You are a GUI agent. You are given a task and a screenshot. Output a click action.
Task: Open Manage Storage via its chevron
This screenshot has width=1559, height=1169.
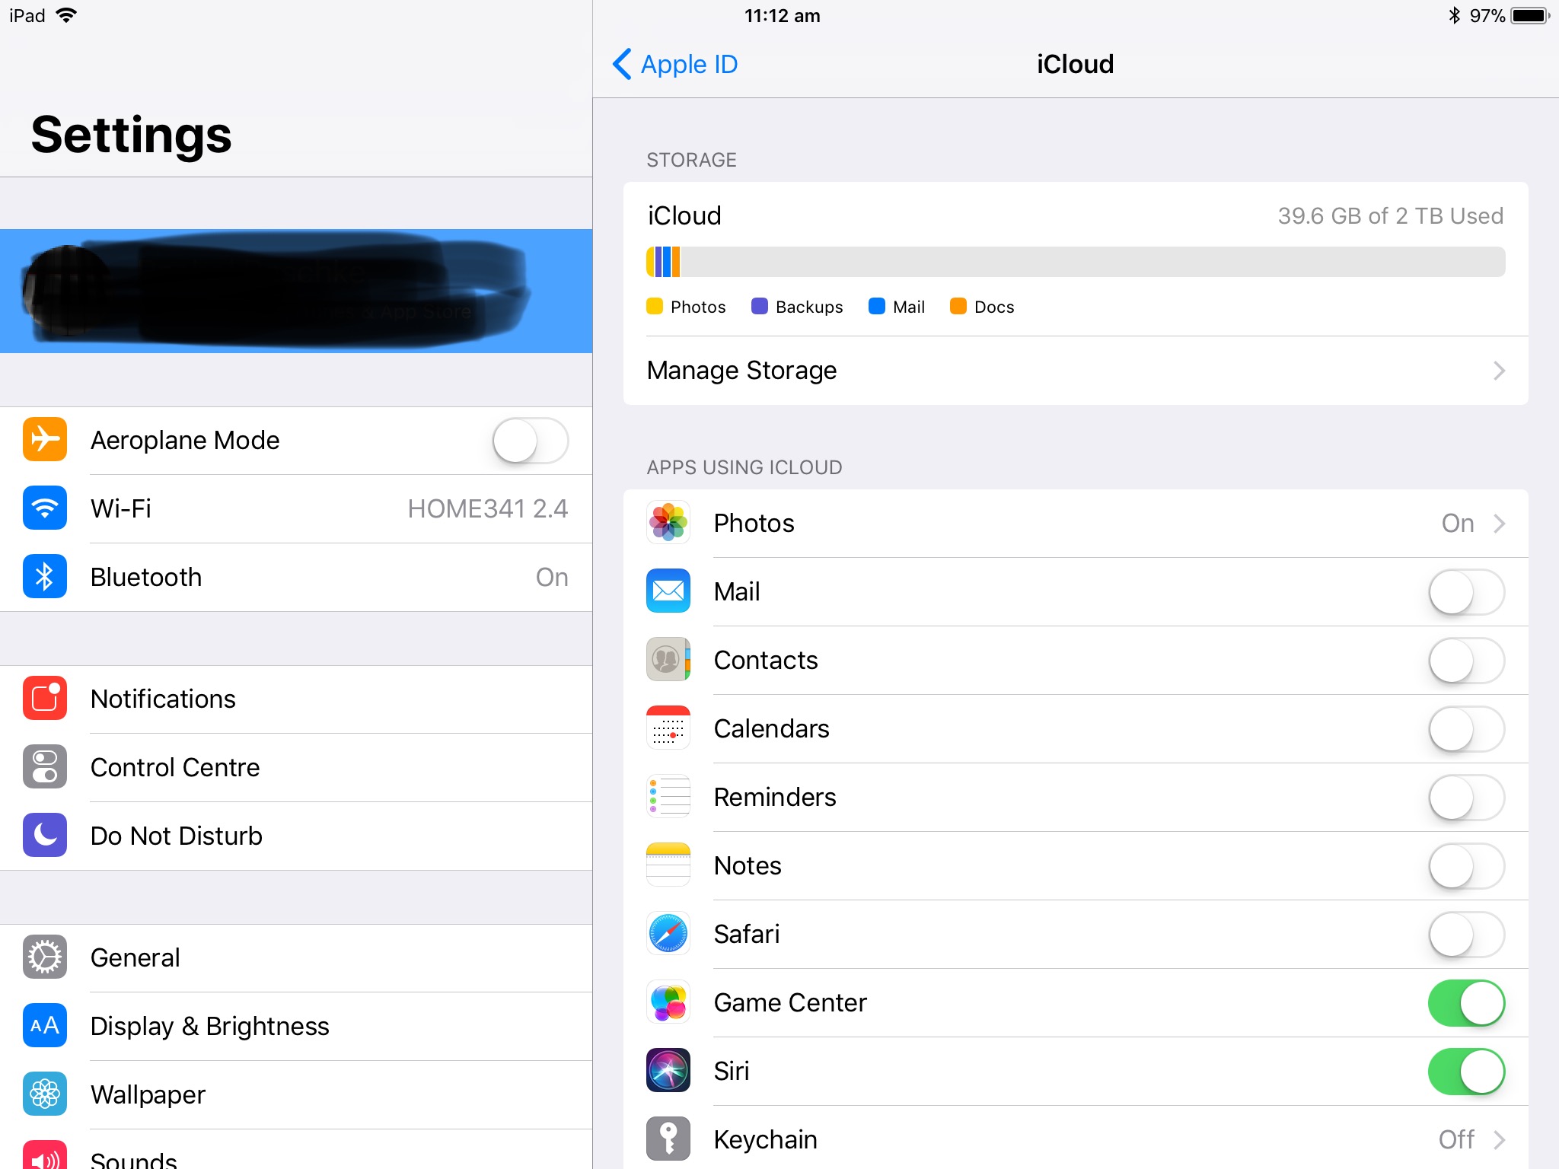(1498, 371)
